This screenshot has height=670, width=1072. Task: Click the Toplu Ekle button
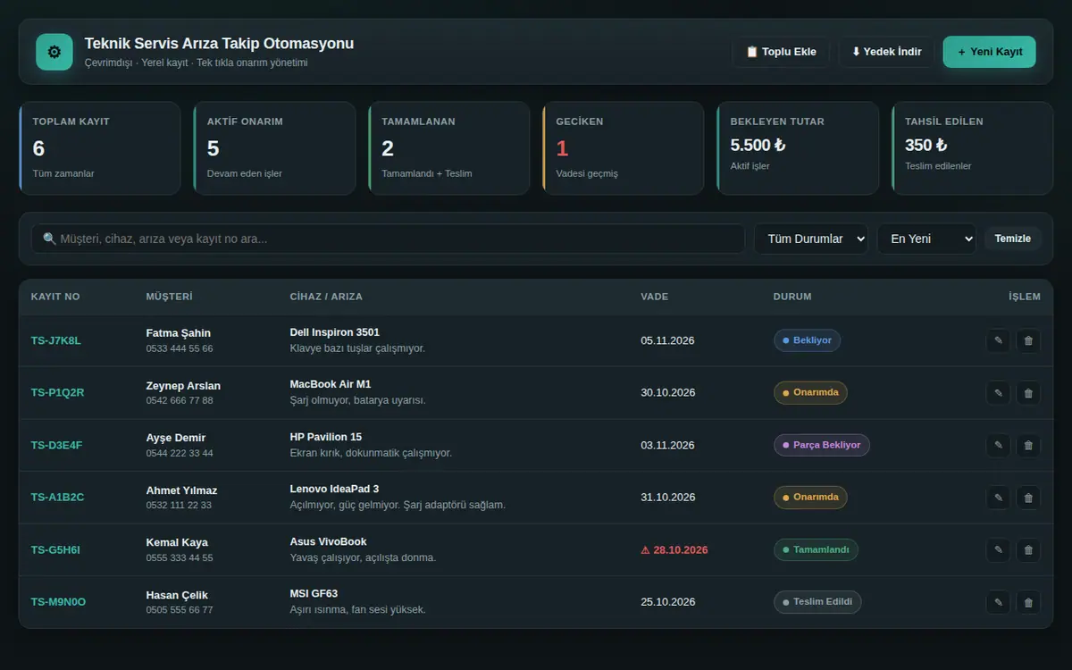pos(781,52)
